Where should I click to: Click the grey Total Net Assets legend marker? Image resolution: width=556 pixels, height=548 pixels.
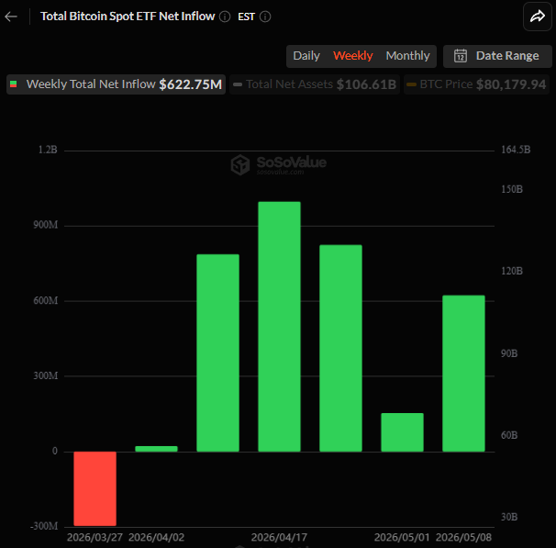(238, 84)
